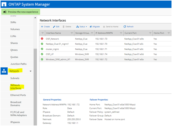Viewport: 172px width, 126px height.
Task: Open filter for the status column
Action: [43, 33]
